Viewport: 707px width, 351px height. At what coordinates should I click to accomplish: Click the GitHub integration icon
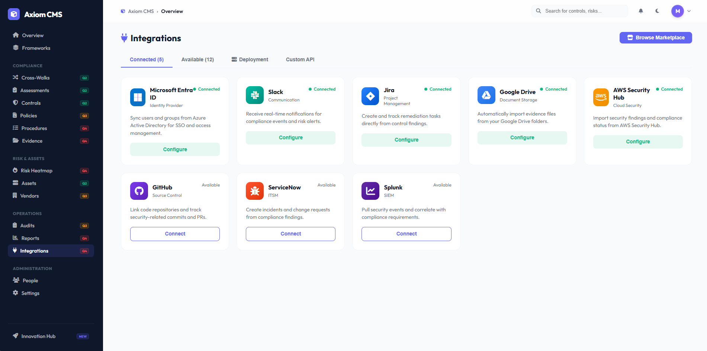(139, 191)
